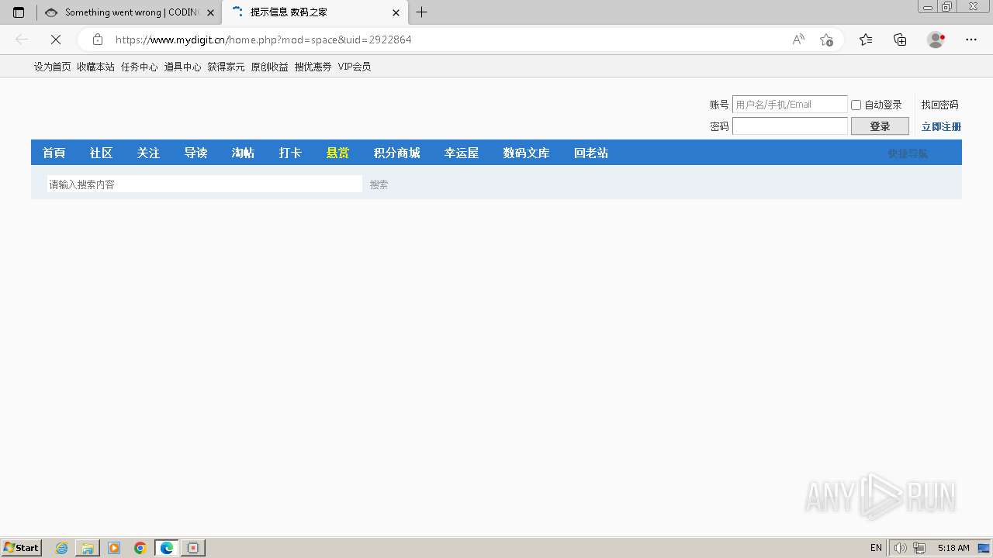Open Settings and more menu

point(971,40)
